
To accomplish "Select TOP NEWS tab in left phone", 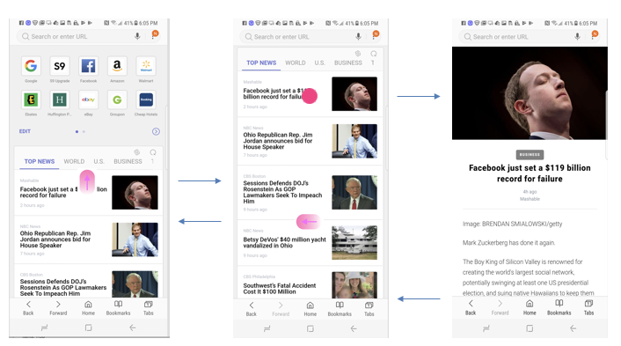I will [x=40, y=161].
